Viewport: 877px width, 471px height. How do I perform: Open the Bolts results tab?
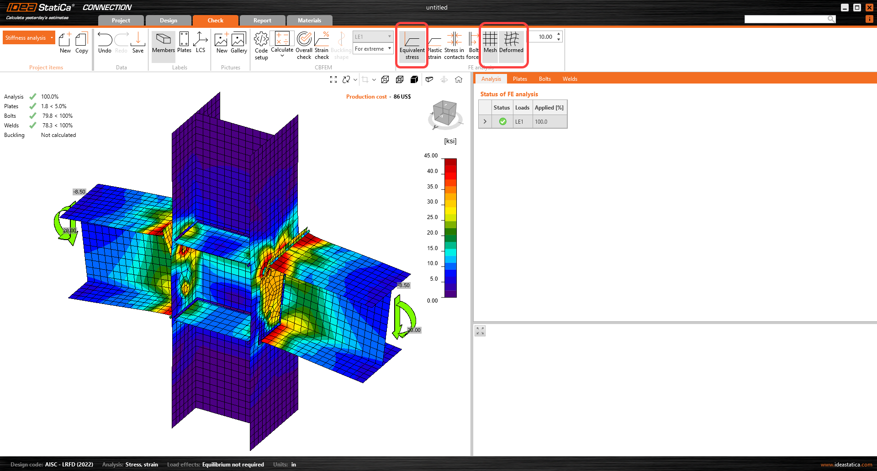click(x=544, y=79)
